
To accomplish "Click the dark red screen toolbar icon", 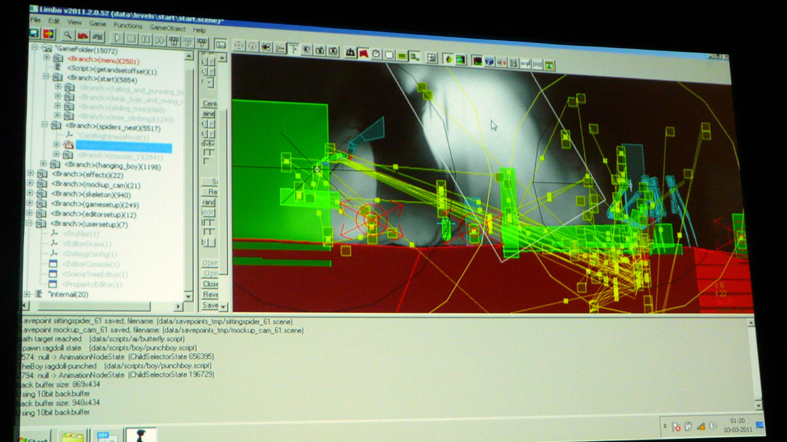I will click(x=477, y=60).
